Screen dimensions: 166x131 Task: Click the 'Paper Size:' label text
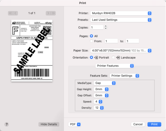point(81,50)
